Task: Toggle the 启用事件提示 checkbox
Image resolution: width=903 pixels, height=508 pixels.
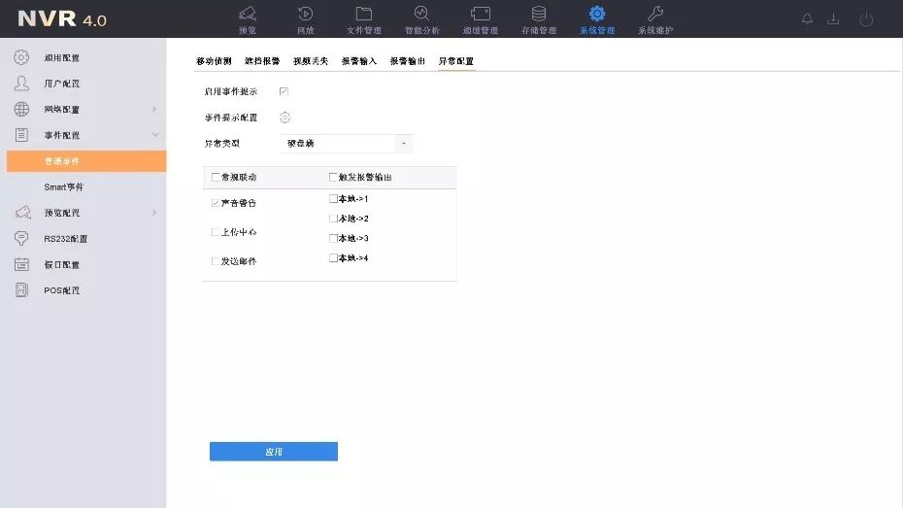Action: [284, 91]
